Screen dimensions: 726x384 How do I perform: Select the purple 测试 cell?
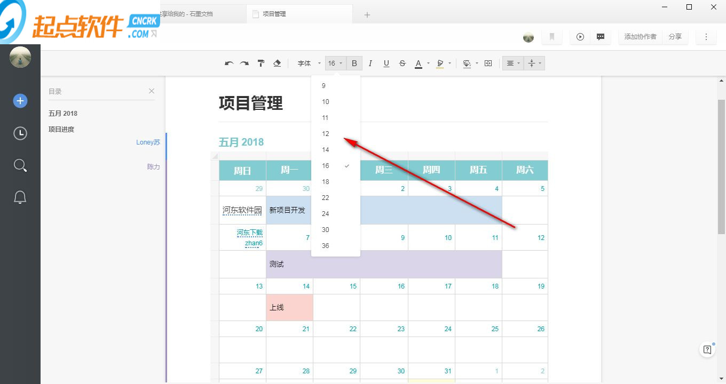pyautogui.click(x=384, y=264)
